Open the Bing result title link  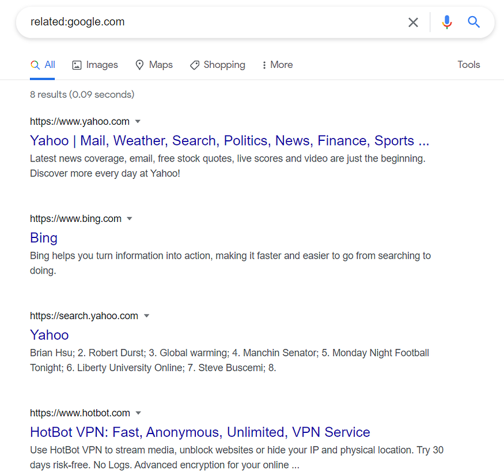click(44, 238)
